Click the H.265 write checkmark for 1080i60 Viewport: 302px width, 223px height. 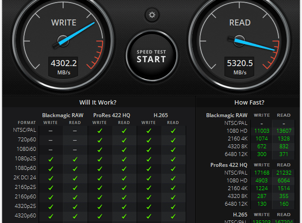pos(148,150)
